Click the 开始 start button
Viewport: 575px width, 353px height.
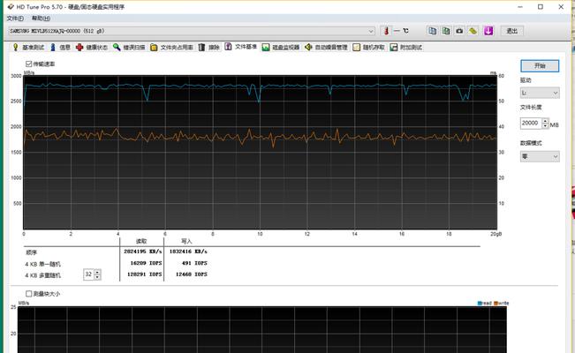coord(540,66)
